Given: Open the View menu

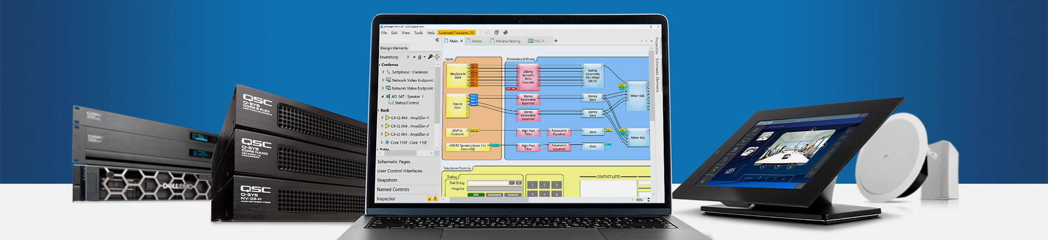Looking at the screenshot, I should pyautogui.click(x=406, y=33).
